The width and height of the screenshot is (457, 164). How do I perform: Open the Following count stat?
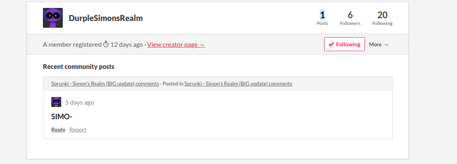click(x=382, y=18)
